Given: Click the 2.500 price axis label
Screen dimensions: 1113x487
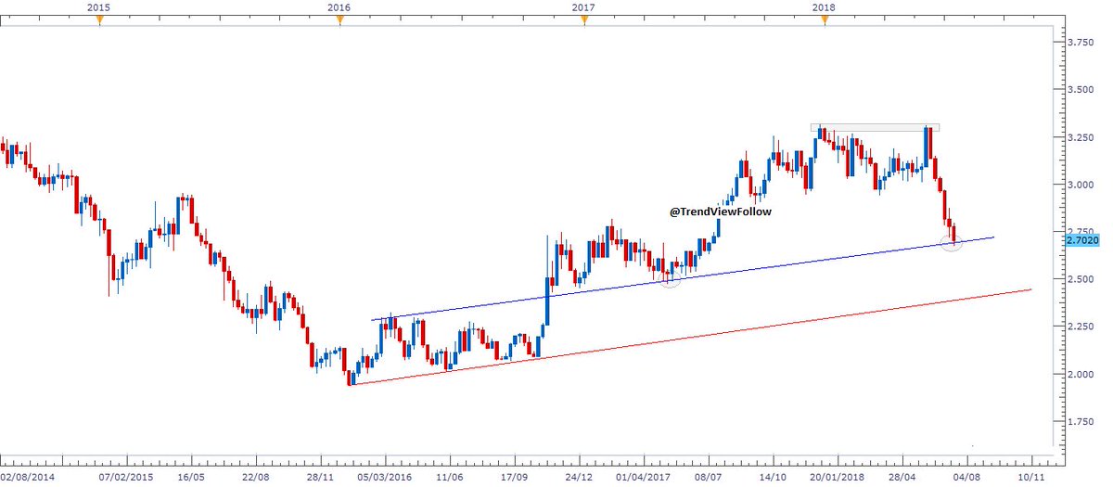Looking at the screenshot, I should click(x=1082, y=279).
